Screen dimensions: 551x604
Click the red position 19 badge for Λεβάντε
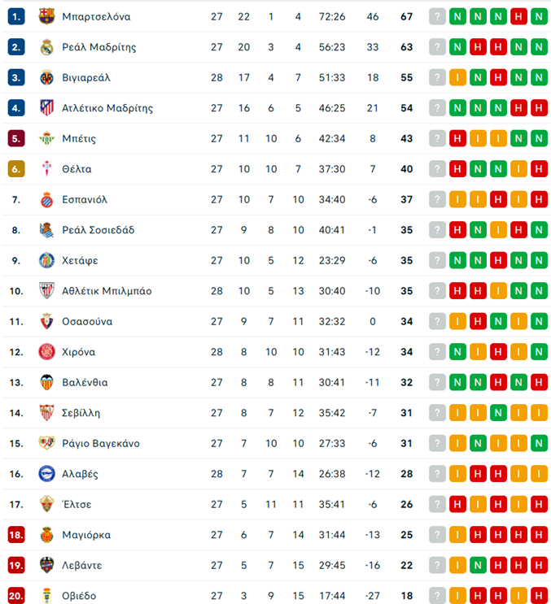point(16,566)
